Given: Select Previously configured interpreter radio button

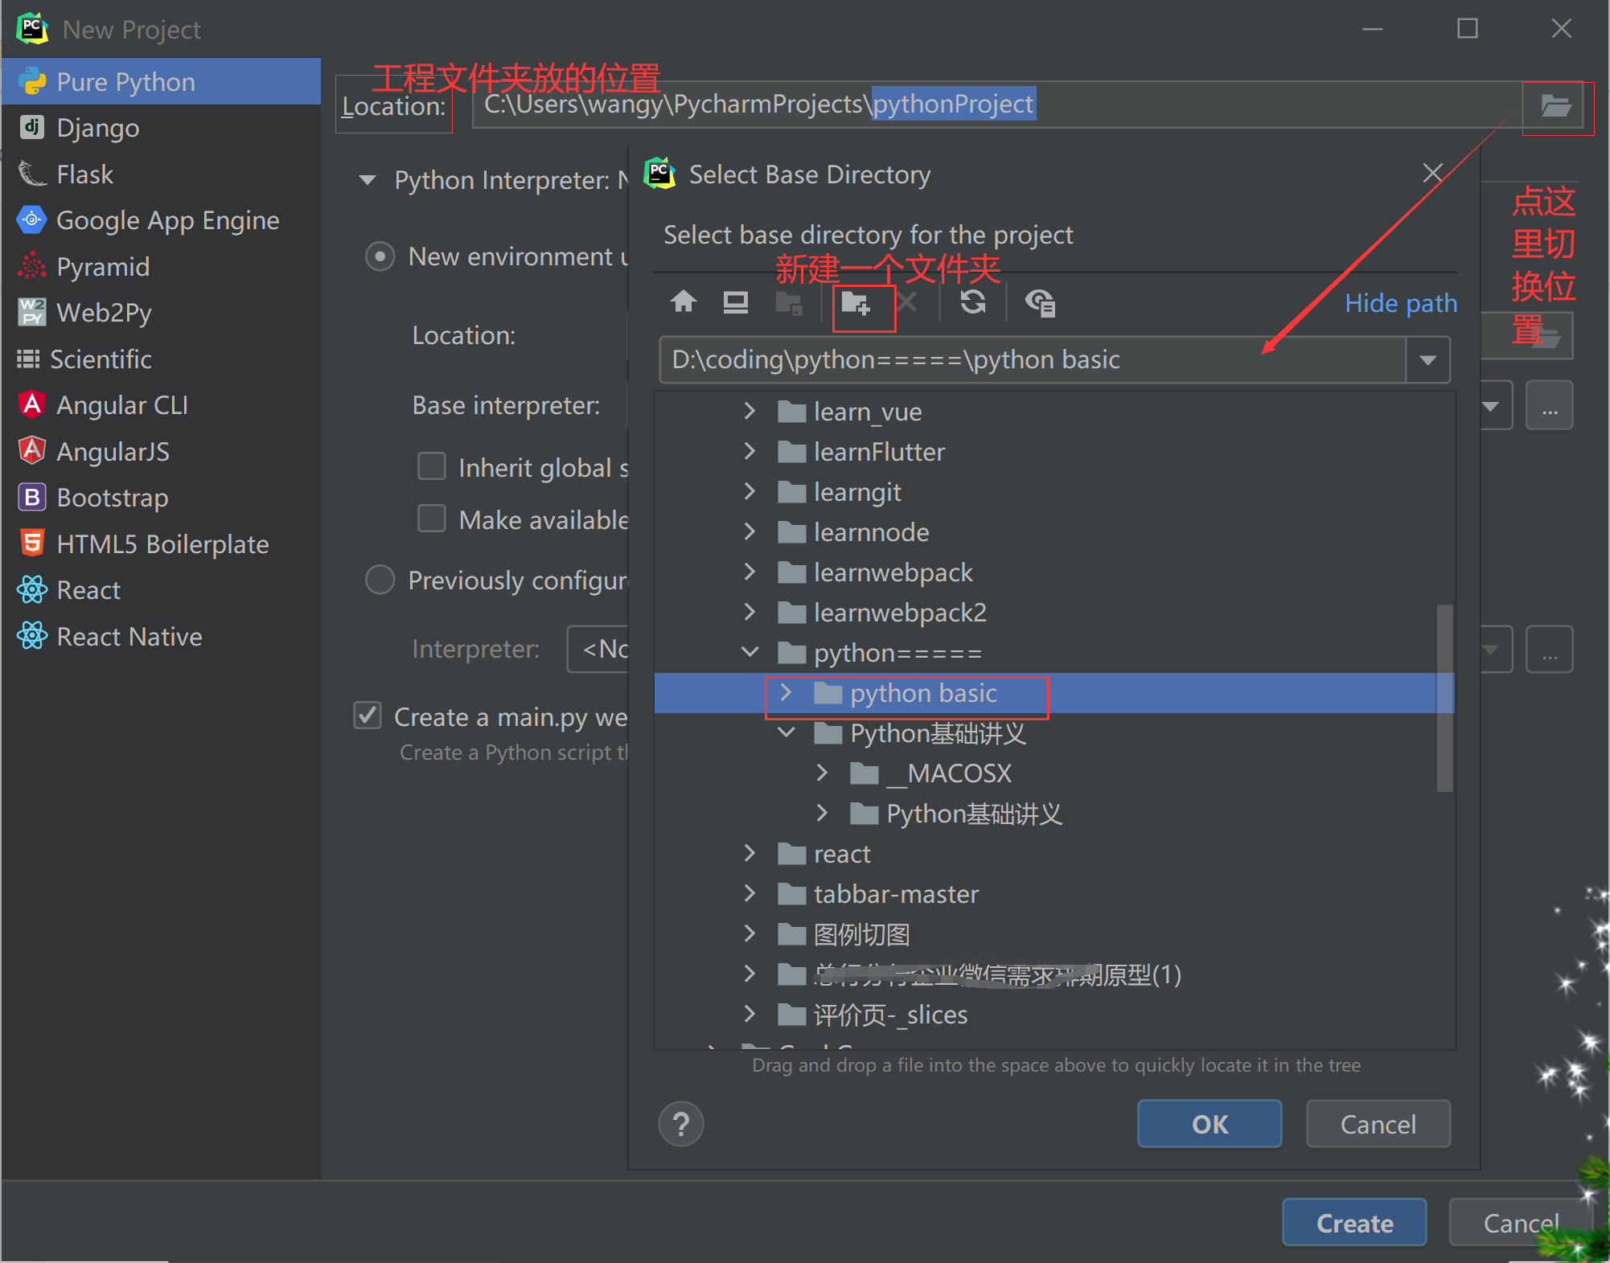Looking at the screenshot, I should (x=380, y=580).
